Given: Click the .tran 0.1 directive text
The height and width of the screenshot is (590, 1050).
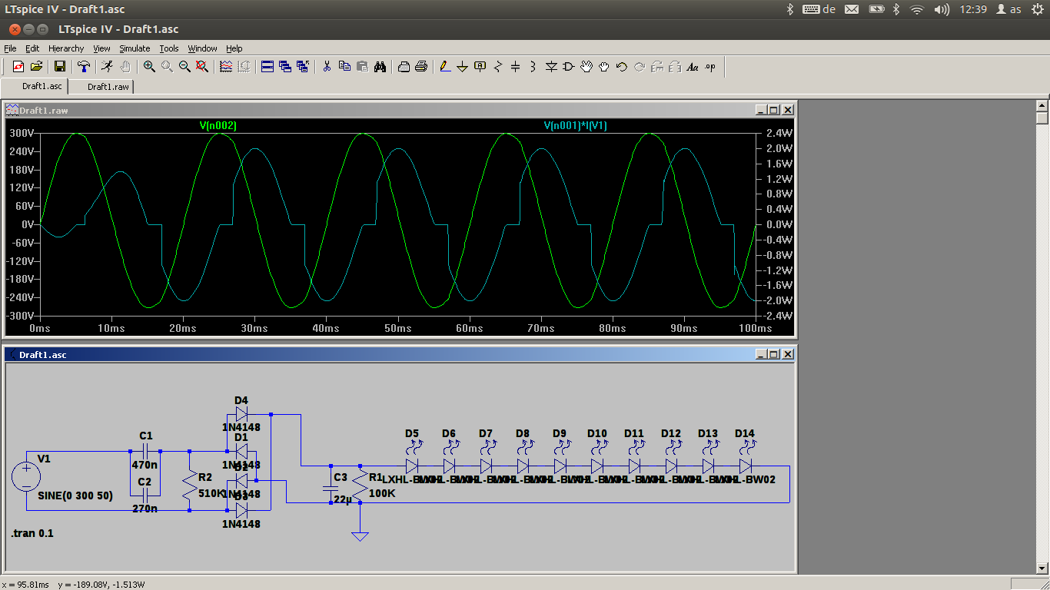Looking at the screenshot, I should (32, 533).
